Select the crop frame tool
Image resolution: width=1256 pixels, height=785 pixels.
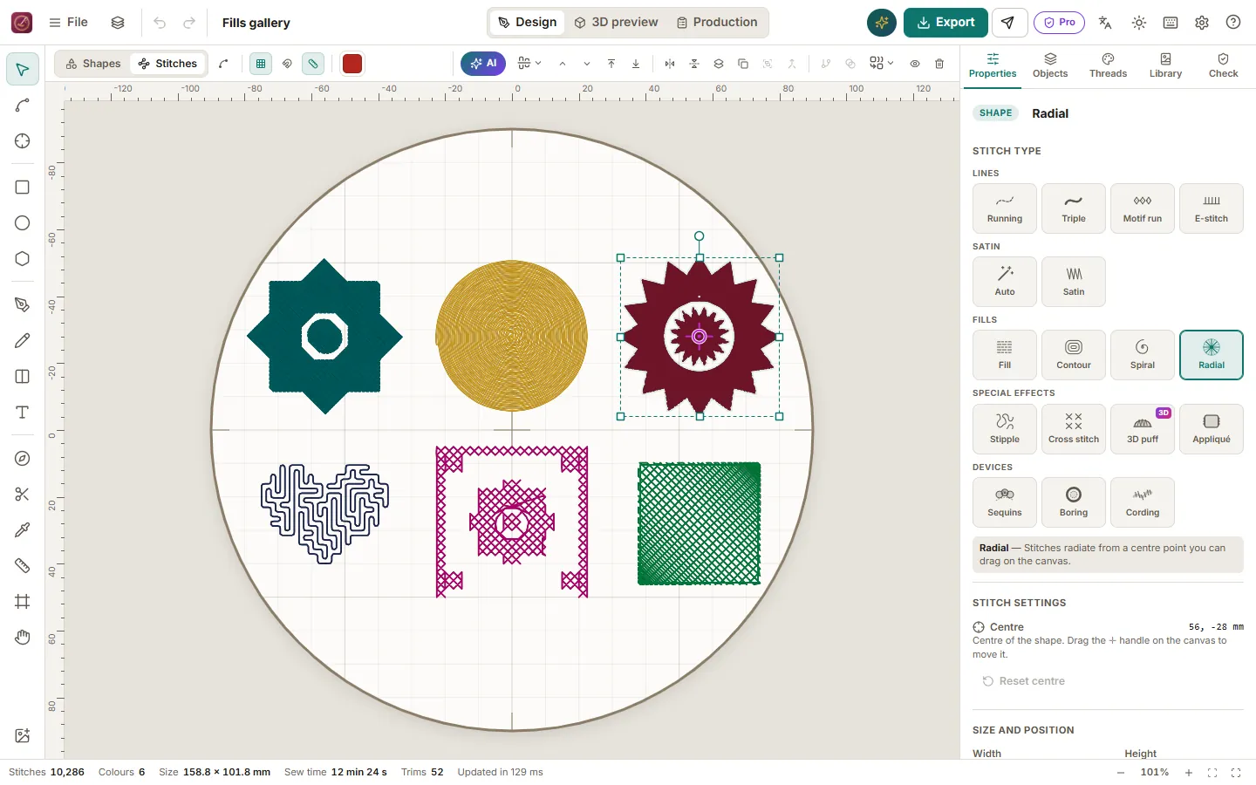(23, 602)
